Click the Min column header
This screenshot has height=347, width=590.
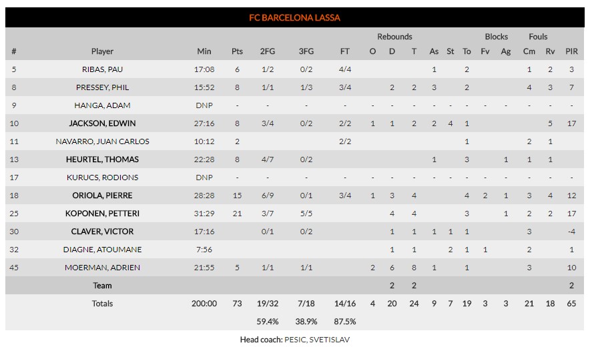coord(204,51)
